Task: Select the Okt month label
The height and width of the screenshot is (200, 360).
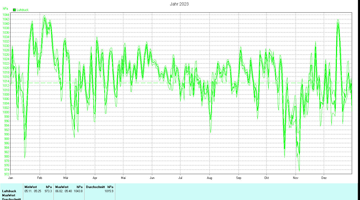Action: [x=266, y=178]
